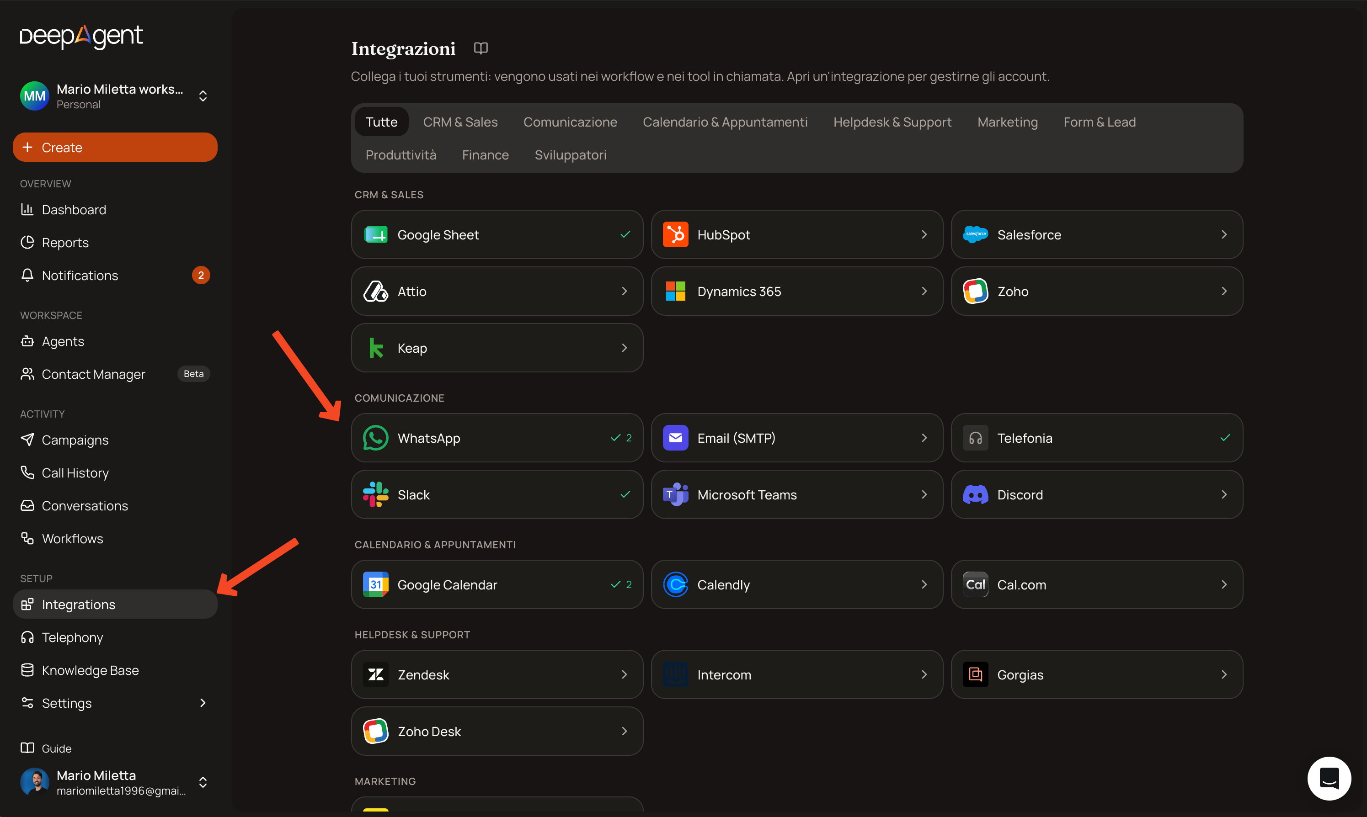Click the Slack logo icon
This screenshot has width=1367, height=817.
point(376,494)
